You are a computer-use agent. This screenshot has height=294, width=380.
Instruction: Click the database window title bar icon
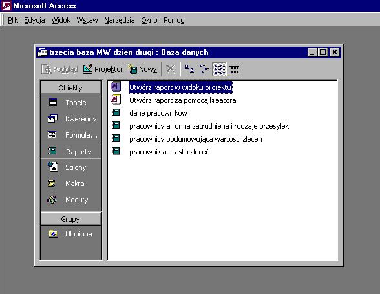coord(43,52)
